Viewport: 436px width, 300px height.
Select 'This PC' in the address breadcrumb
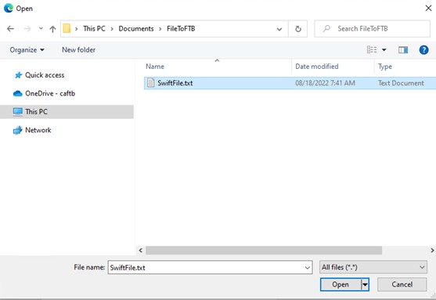[x=94, y=29]
